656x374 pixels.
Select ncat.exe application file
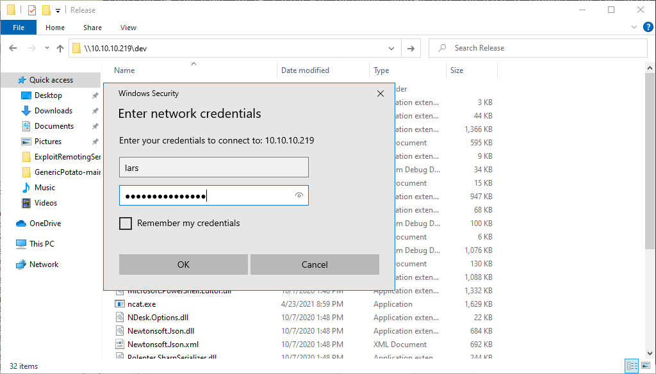[142, 304]
